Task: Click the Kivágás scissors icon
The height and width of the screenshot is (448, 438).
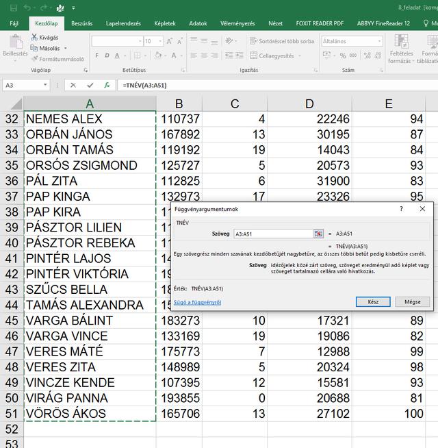Action: point(34,37)
